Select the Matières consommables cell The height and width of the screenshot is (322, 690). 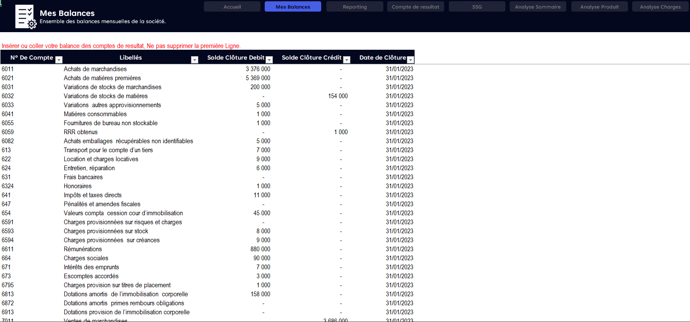coord(95,114)
